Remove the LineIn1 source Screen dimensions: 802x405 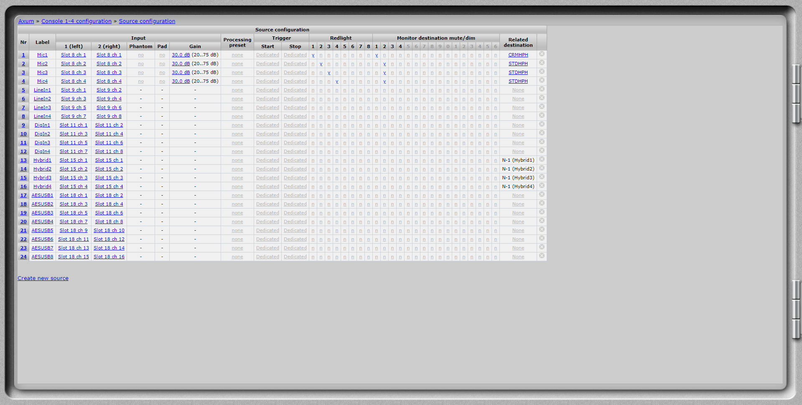542,89
